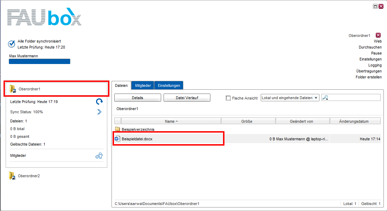This screenshot has height=211, width=387.
Task: Click the Dateien: 1 sidebar entry
Action: click(19, 121)
